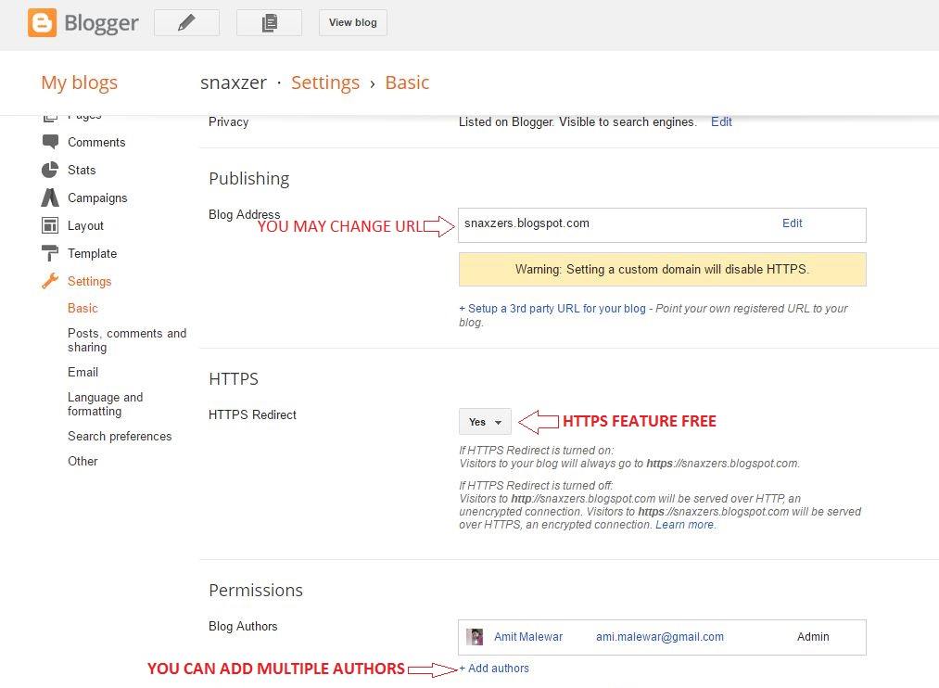Open posts list icon button

[270, 23]
